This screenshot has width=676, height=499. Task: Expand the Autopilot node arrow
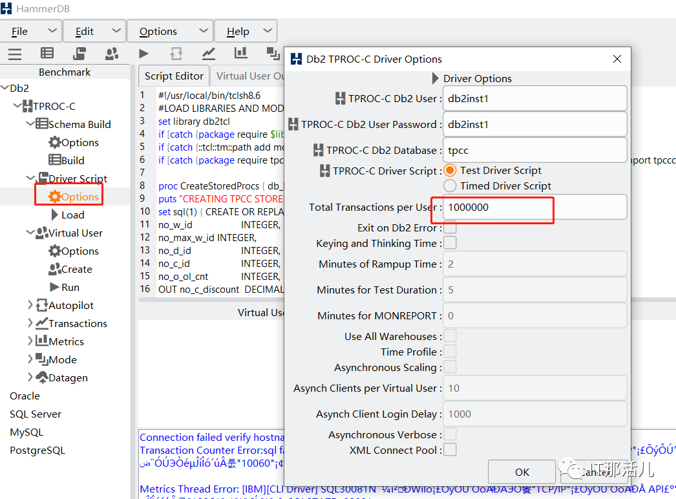tap(30, 305)
